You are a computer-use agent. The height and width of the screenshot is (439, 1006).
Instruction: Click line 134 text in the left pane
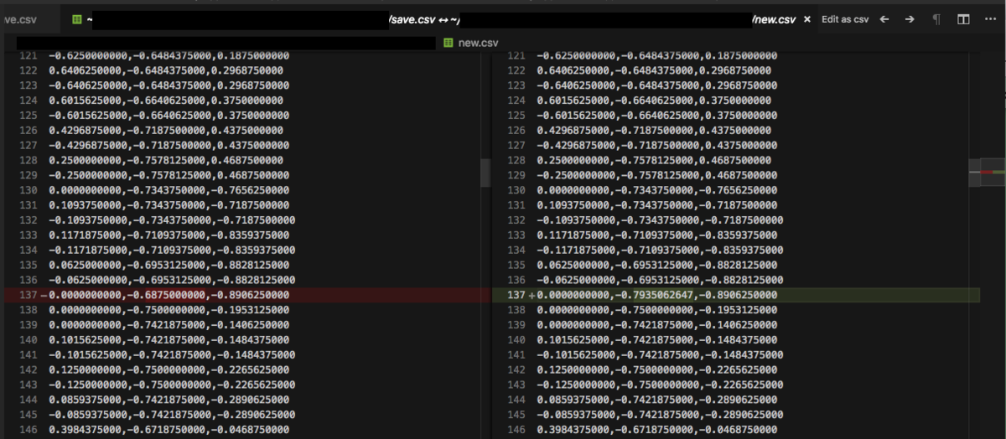point(172,250)
